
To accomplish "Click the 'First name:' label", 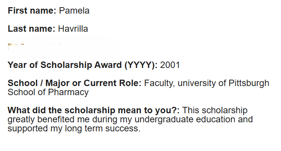I will [x=32, y=11].
